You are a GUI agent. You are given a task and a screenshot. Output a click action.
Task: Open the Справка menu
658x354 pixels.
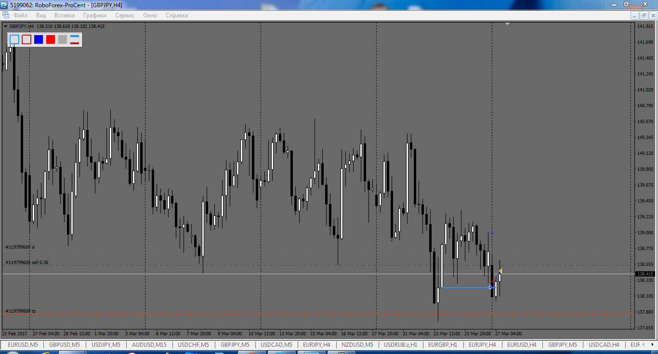tap(177, 15)
